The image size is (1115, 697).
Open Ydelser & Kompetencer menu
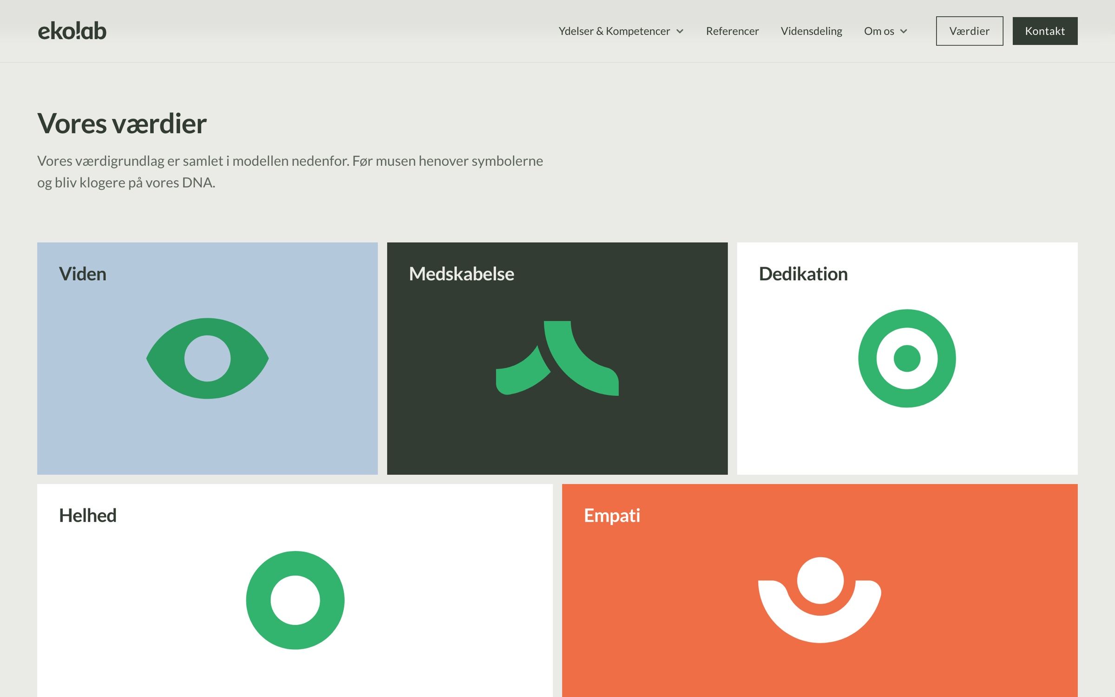coord(614,31)
